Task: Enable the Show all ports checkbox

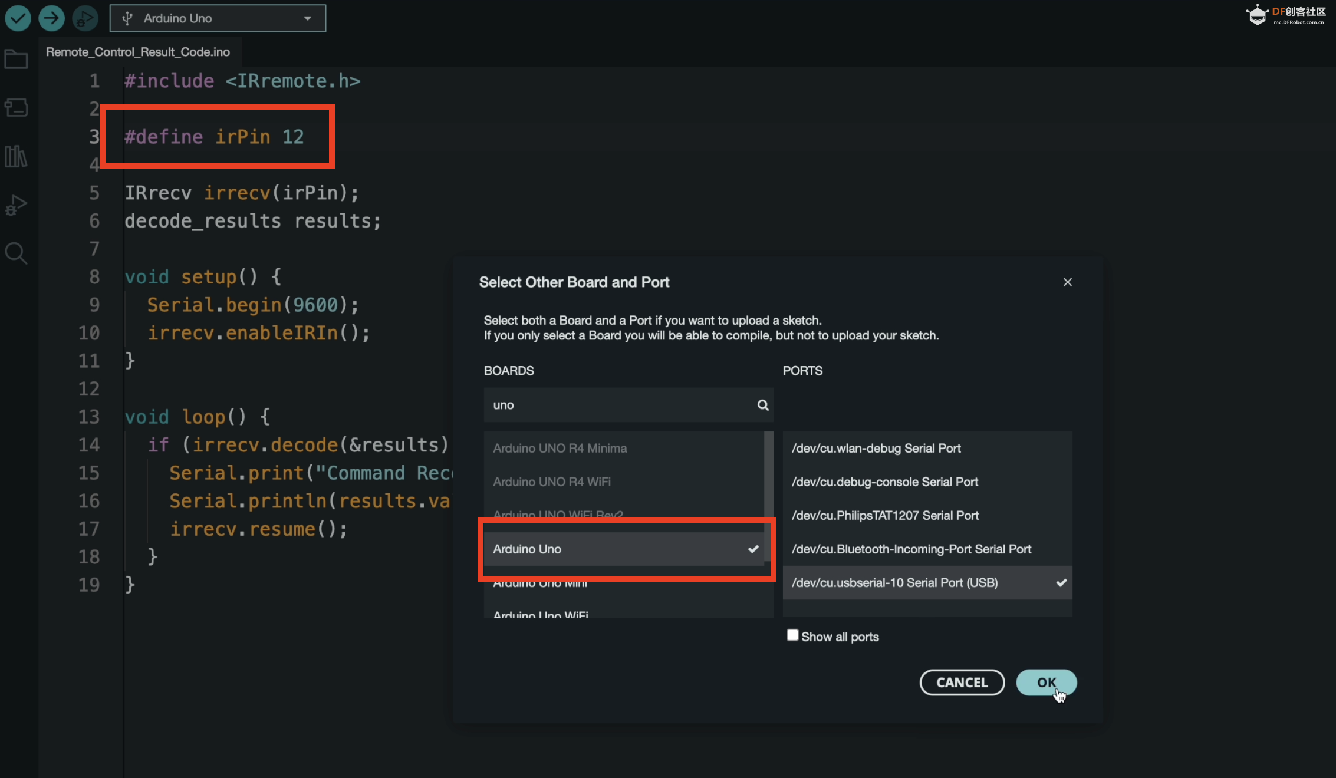Action: click(x=792, y=635)
